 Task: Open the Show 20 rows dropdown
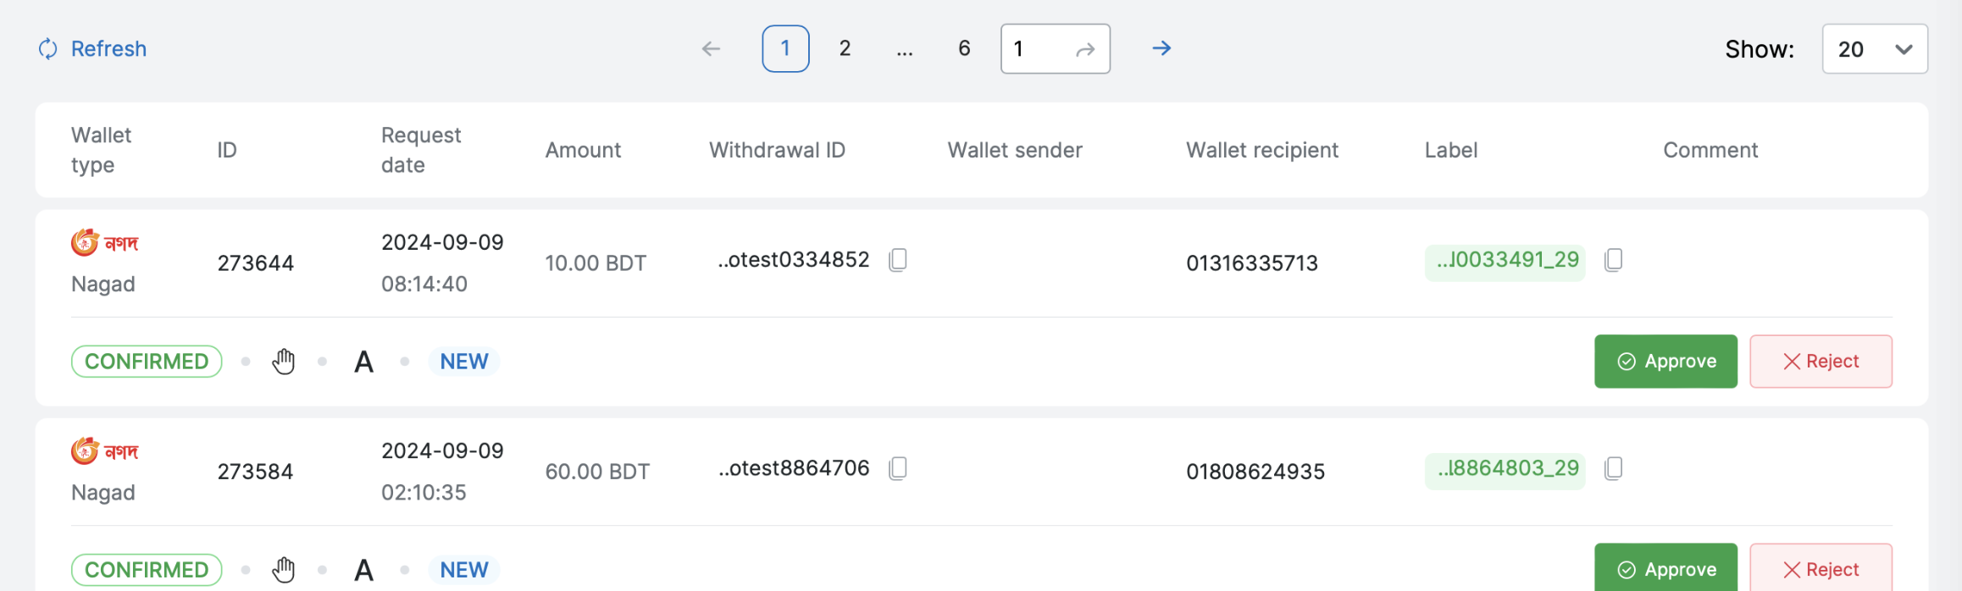coord(1874,49)
